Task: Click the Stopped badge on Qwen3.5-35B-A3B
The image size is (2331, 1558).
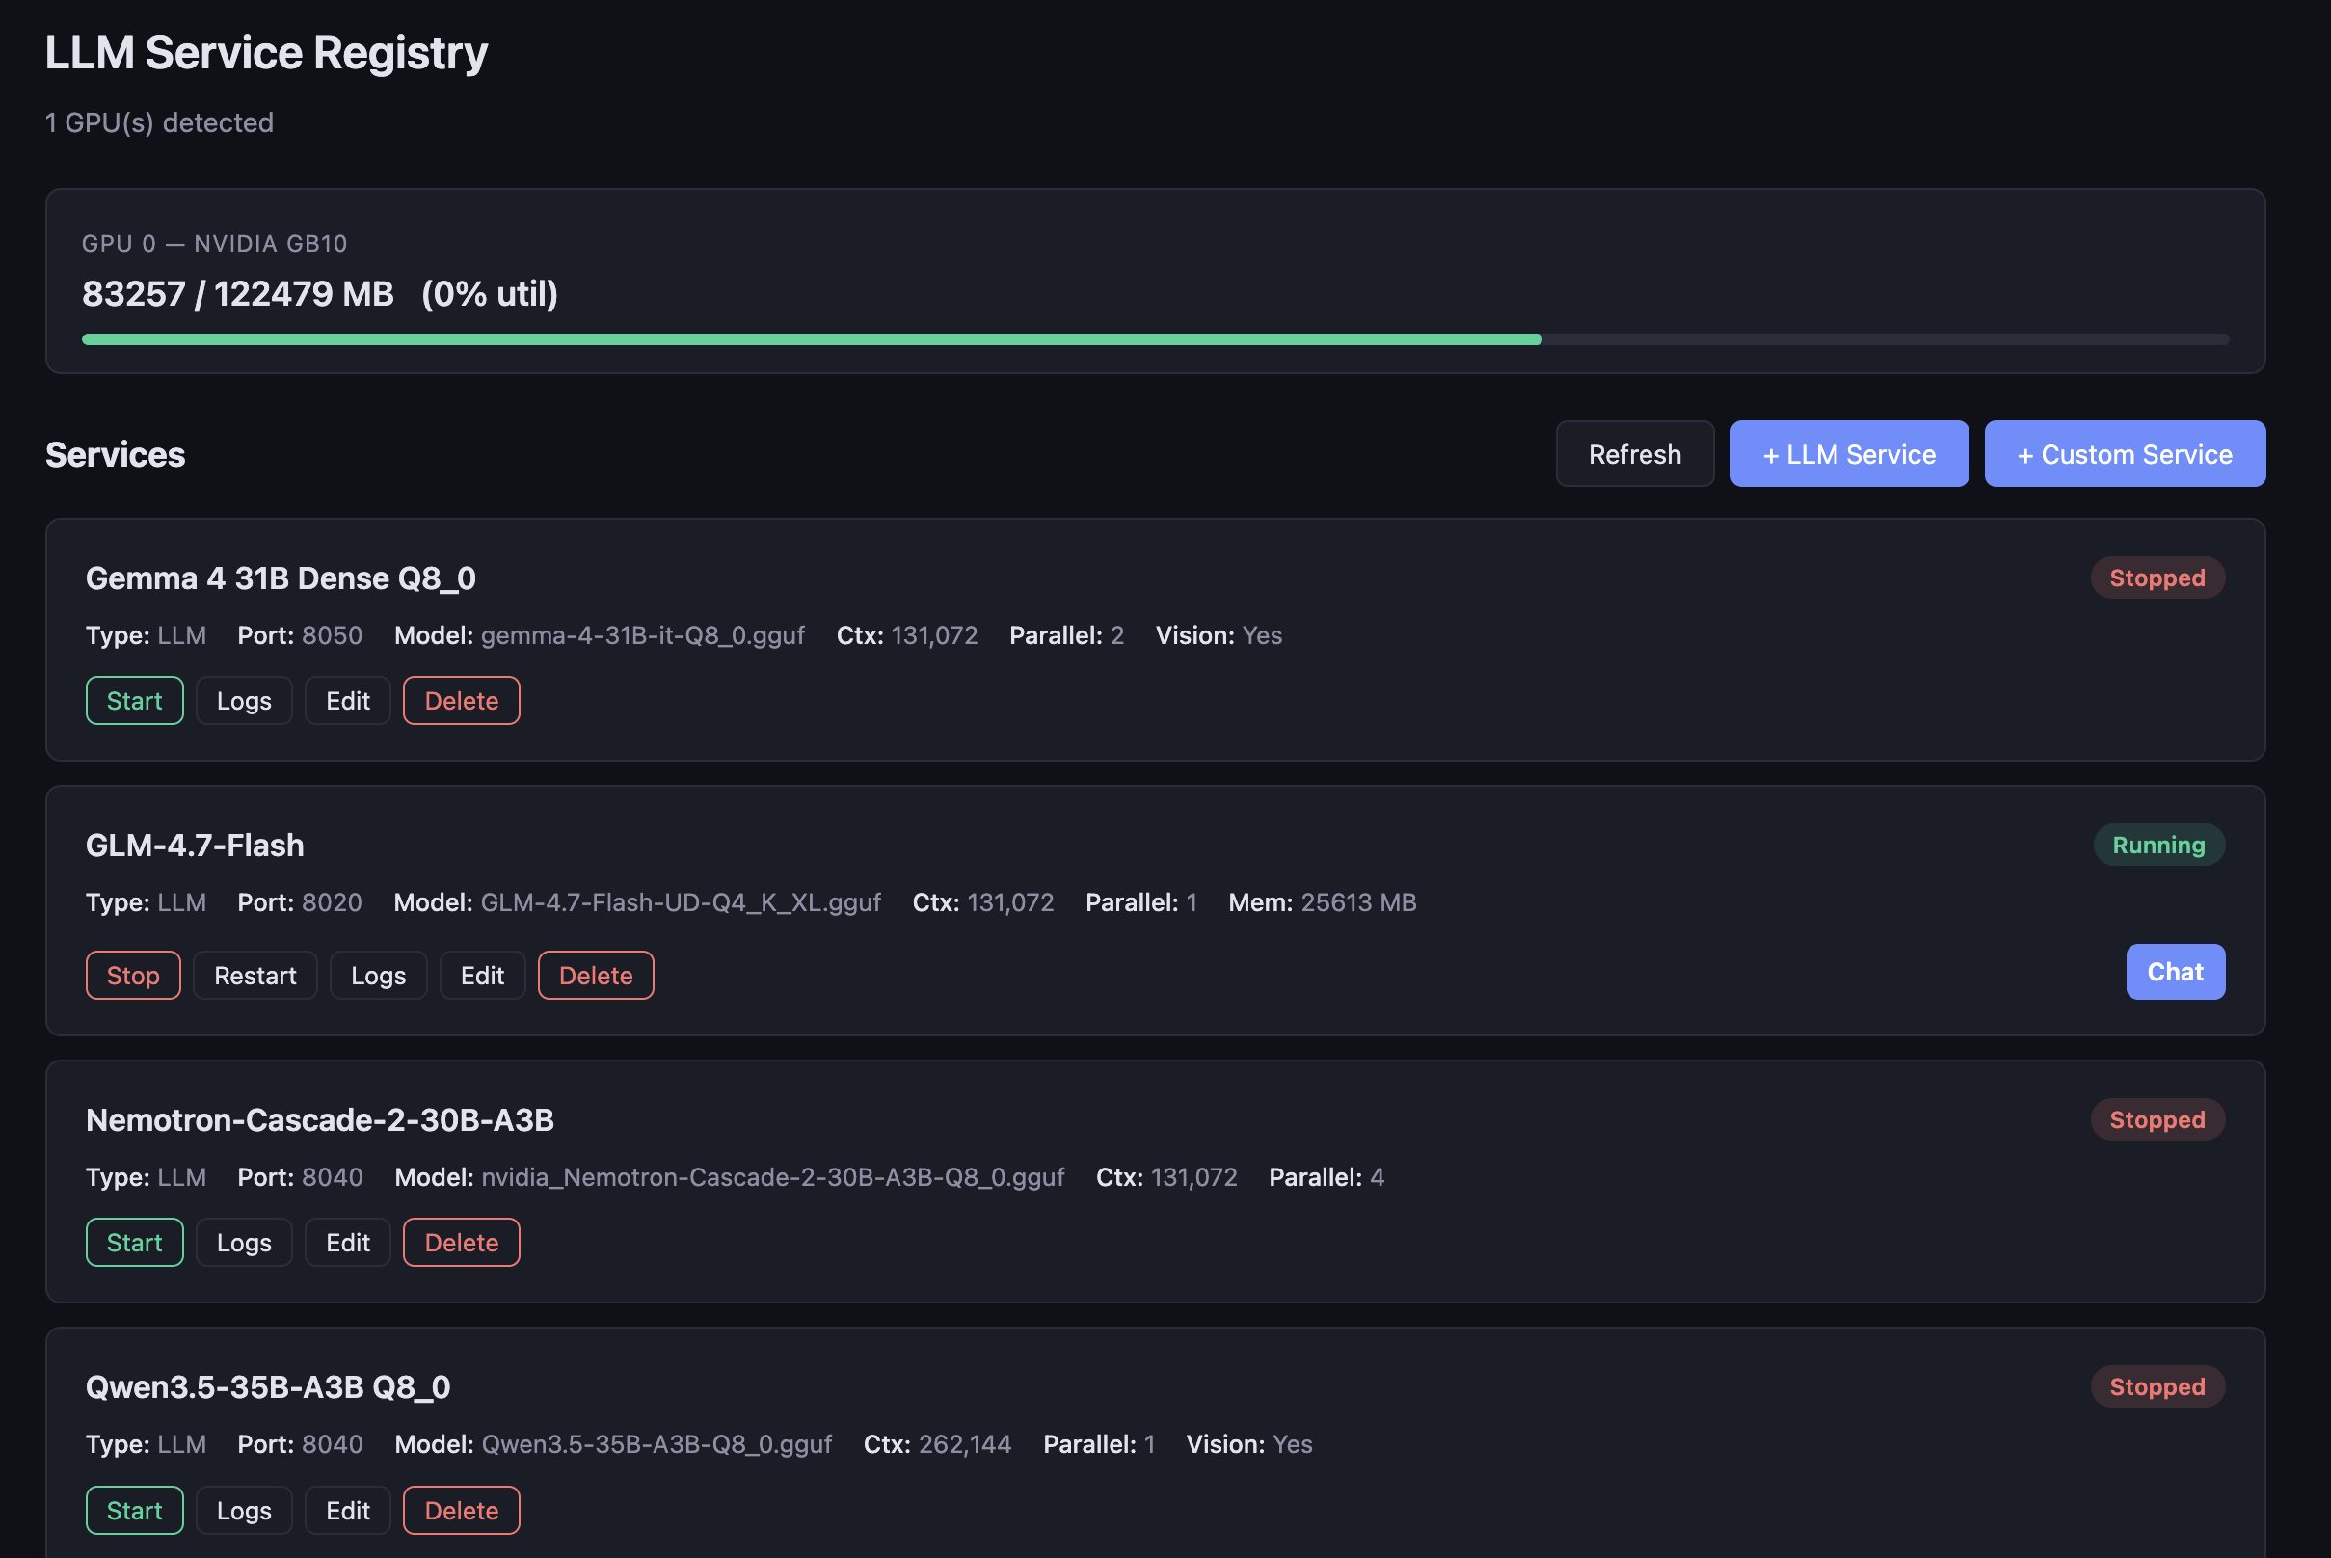Action: point(2157,1386)
